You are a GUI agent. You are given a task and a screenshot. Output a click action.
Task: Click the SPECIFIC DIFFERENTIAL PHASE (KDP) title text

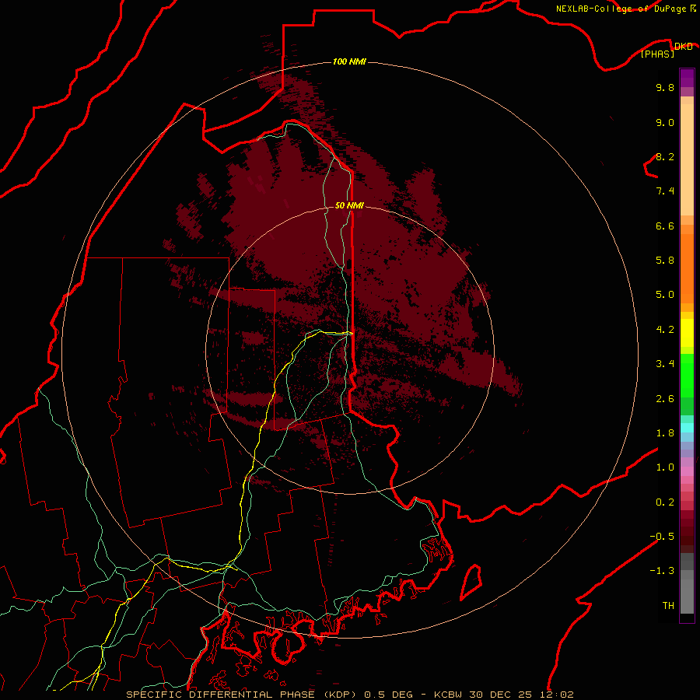pyautogui.click(x=241, y=695)
